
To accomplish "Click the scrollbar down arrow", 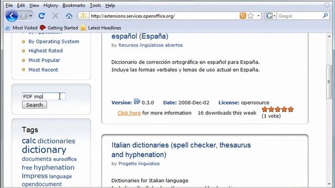I will point(329,184).
